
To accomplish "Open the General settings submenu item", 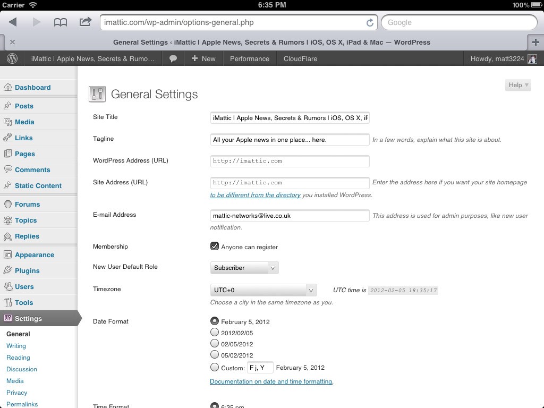I will [18, 334].
